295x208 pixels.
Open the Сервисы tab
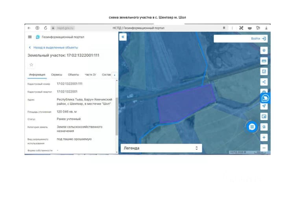tap(56, 75)
